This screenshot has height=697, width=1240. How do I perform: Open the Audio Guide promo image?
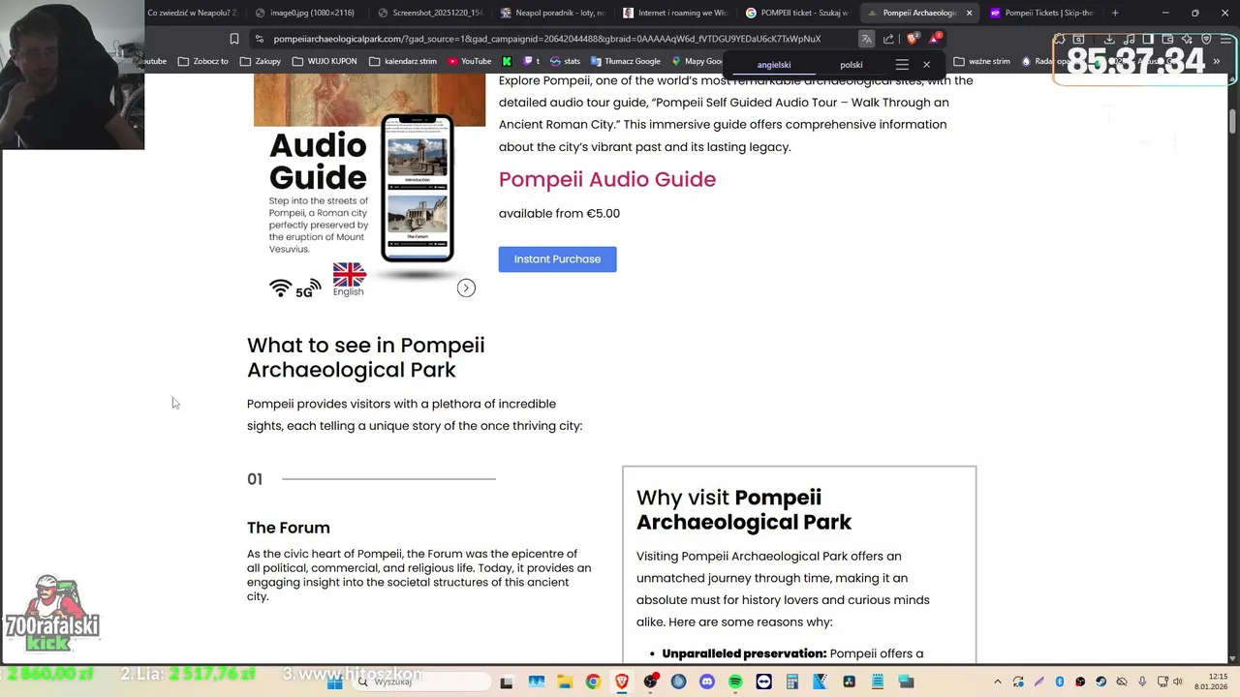coord(369,189)
